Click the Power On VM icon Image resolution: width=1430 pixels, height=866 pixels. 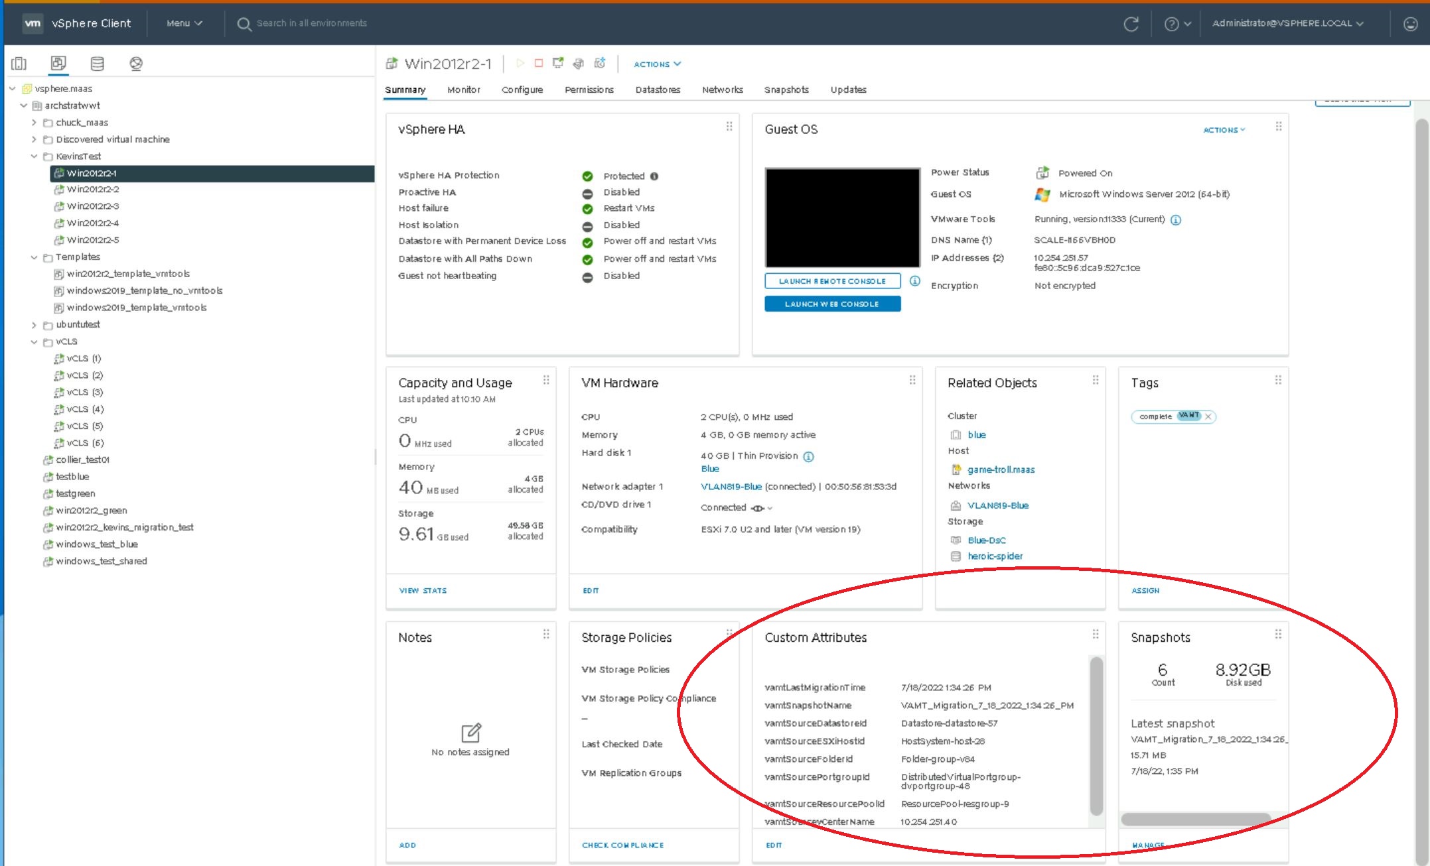coord(520,63)
